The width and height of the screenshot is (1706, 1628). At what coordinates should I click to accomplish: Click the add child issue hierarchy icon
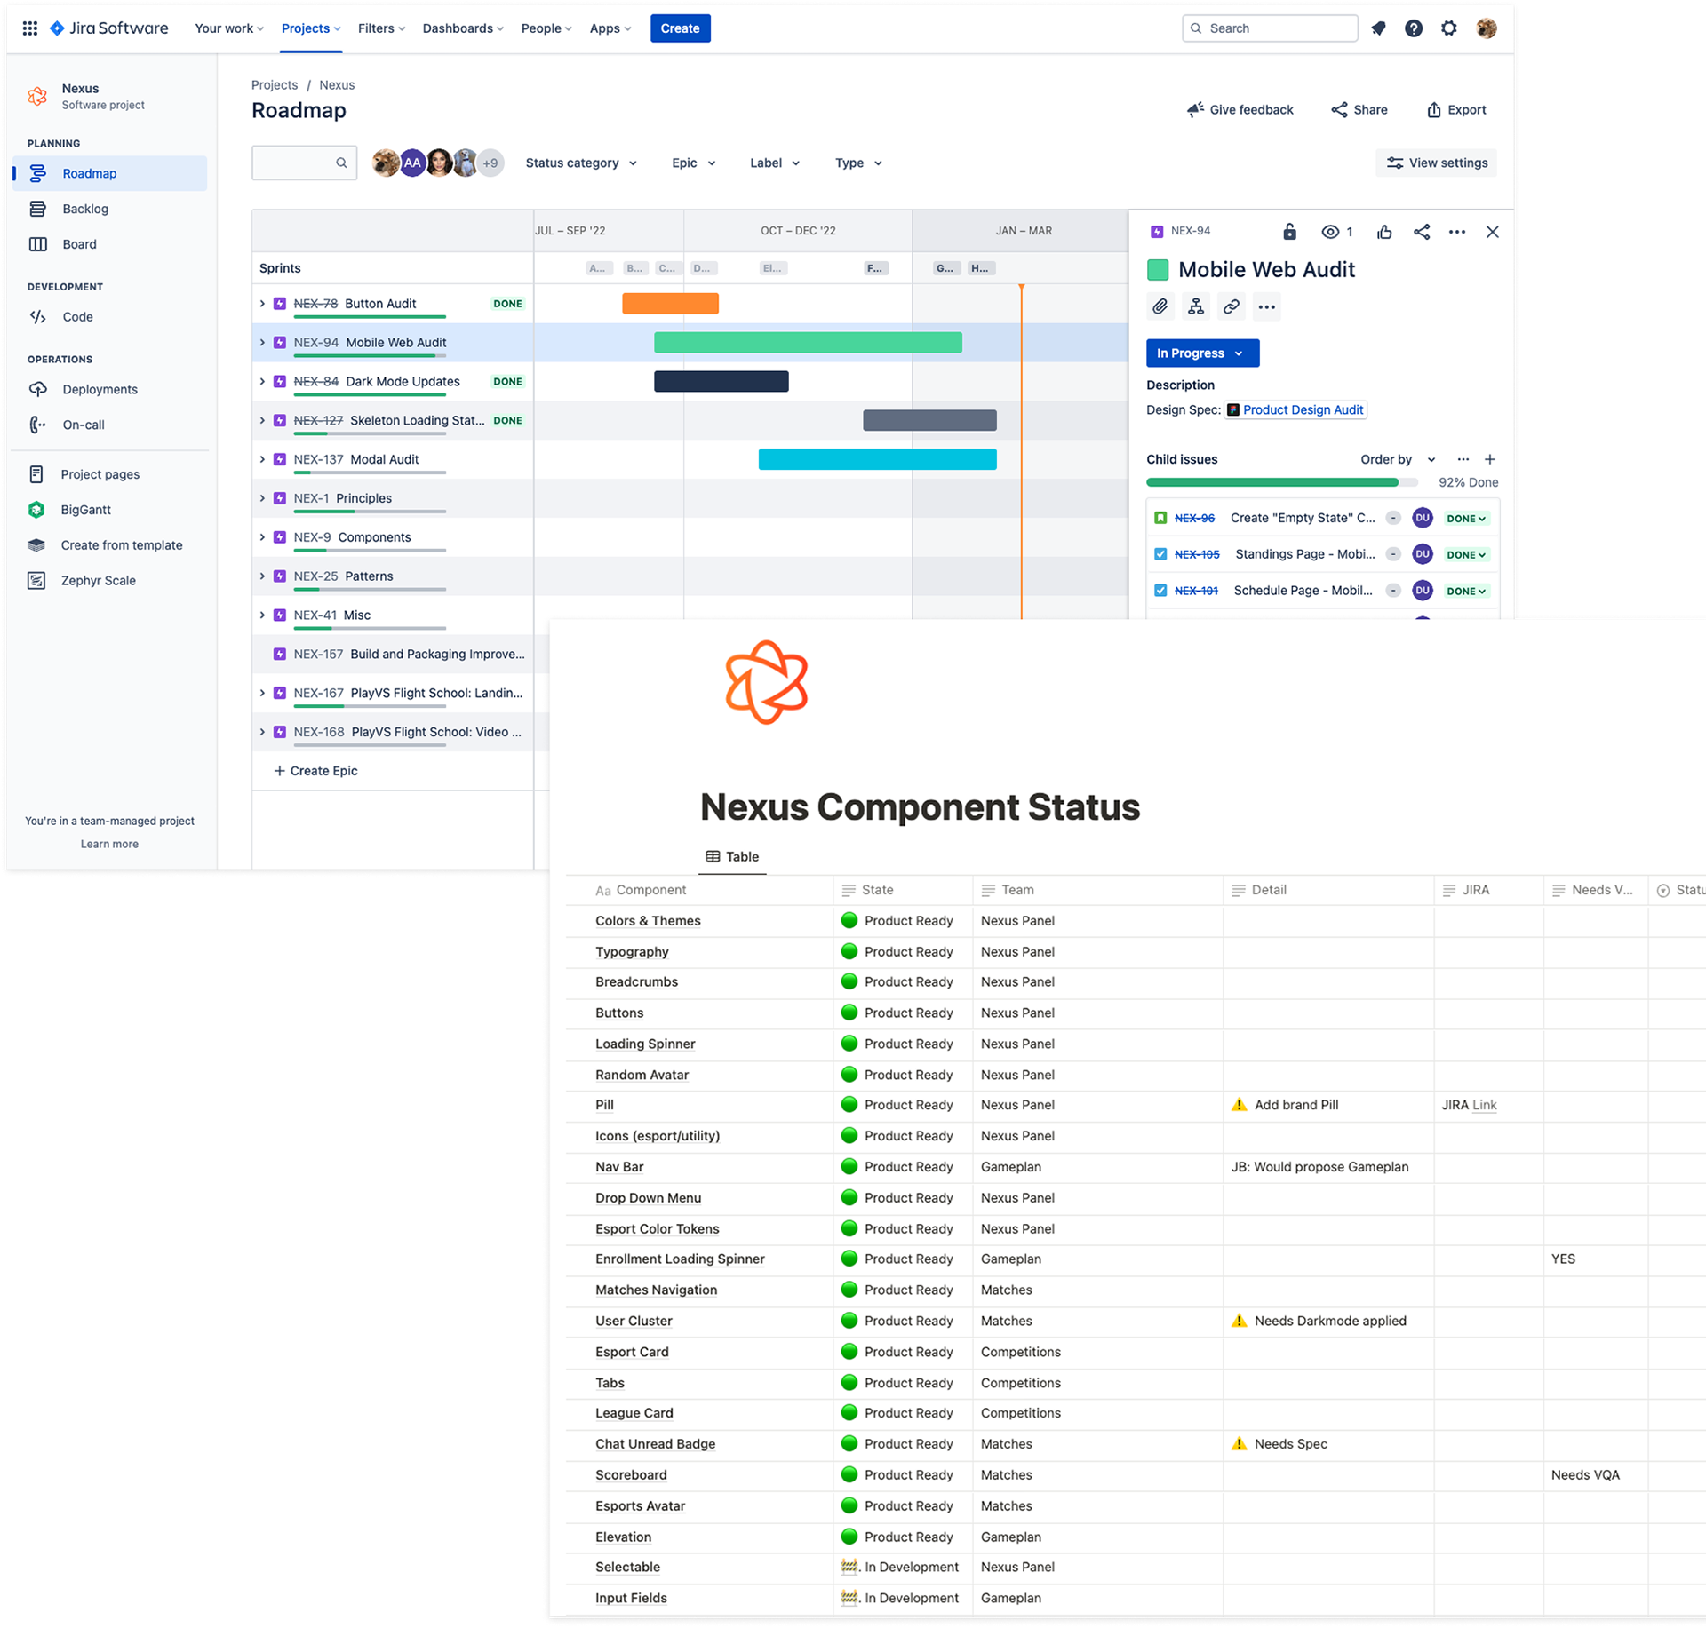coord(1196,307)
